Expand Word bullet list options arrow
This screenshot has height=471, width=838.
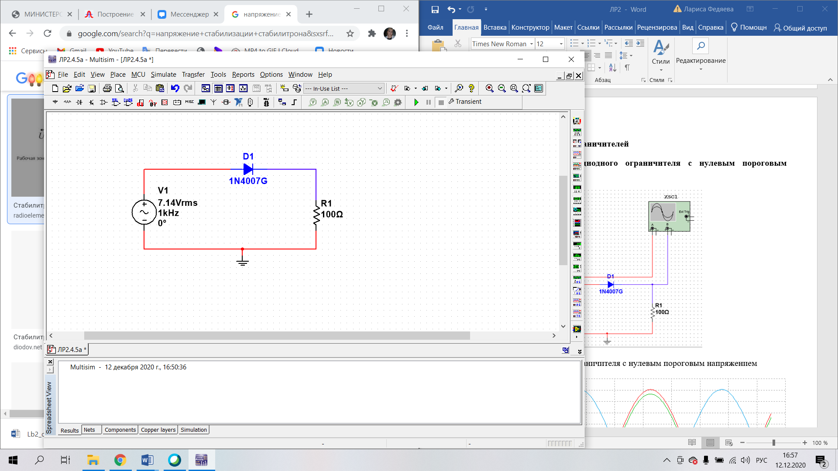583,44
